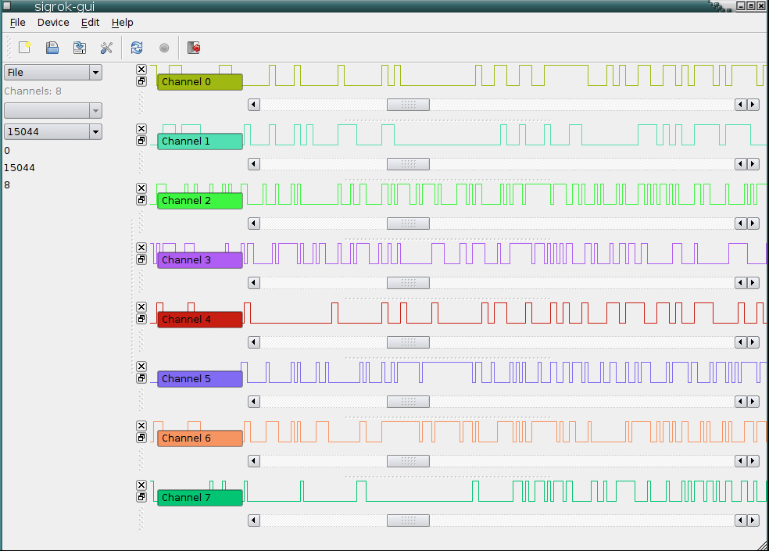The height and width of the screenshot is (551, 769).
Task: Remove Channel 2 with its X toggle
Action: (141, 188)
